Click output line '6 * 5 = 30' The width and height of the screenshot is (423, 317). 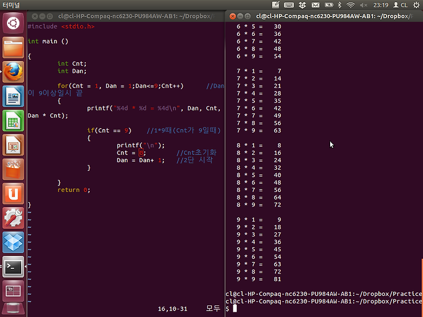(x=258, y=26)
